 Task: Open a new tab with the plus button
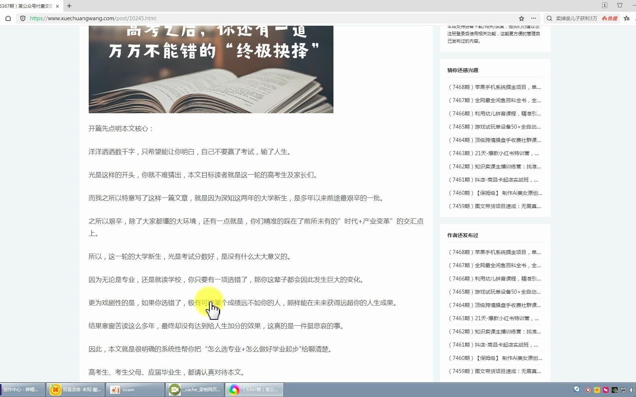click(x=69, y=6)
